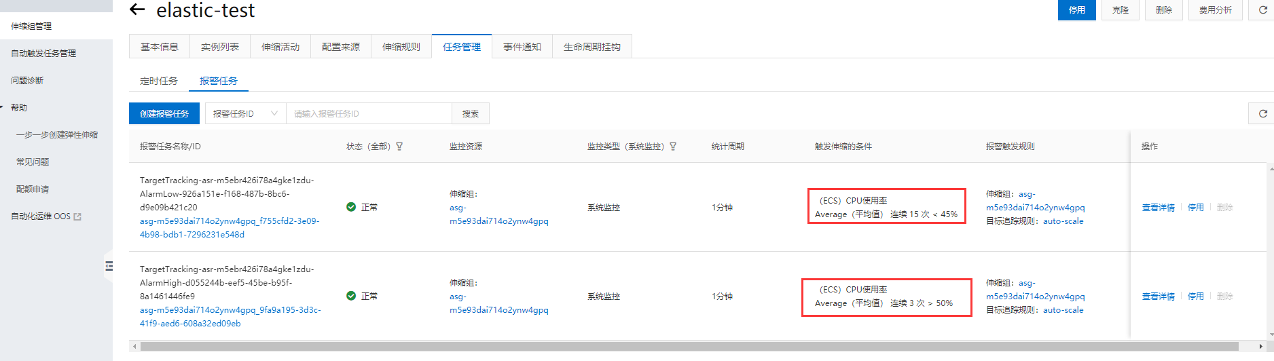Refresh the alarm task list
This screenshot has width=1274, height=361.
tap(1262, 113)
